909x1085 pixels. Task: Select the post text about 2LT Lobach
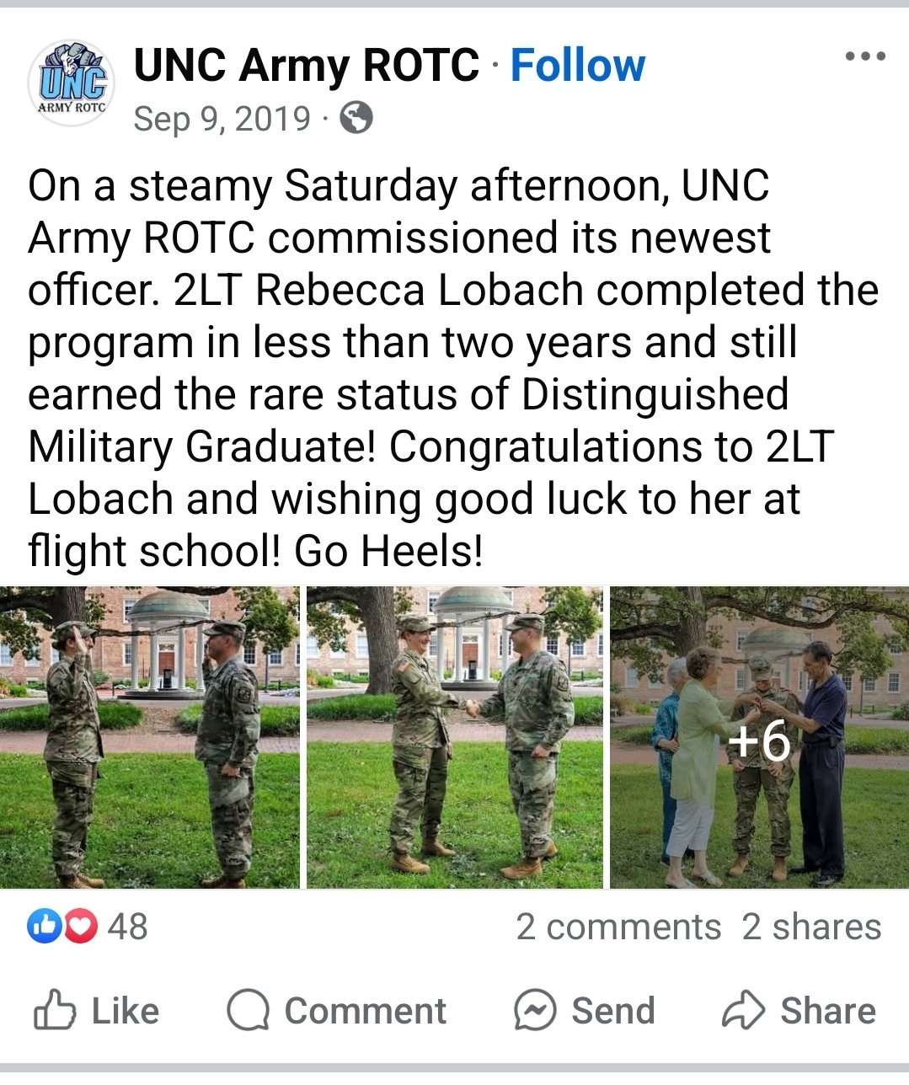click(x=453, y=368)
